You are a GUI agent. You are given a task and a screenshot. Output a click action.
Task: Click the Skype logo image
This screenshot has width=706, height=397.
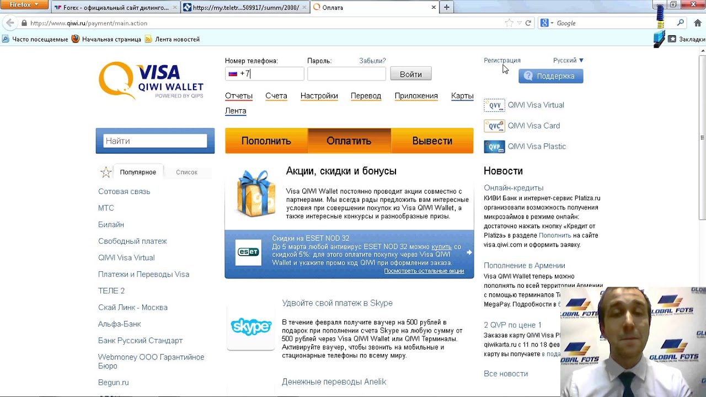point(251,327)
